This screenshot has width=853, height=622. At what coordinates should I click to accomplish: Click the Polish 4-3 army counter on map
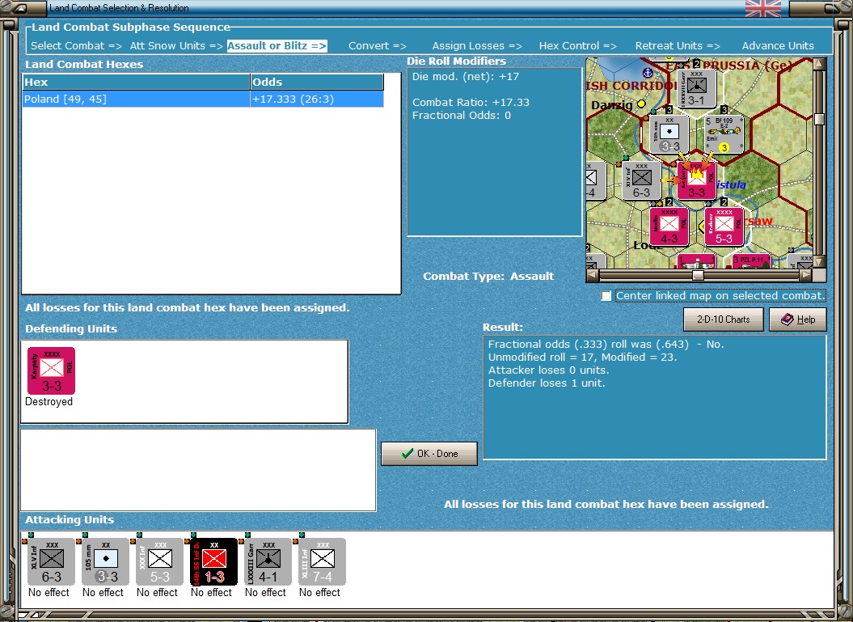click(669, 226)
